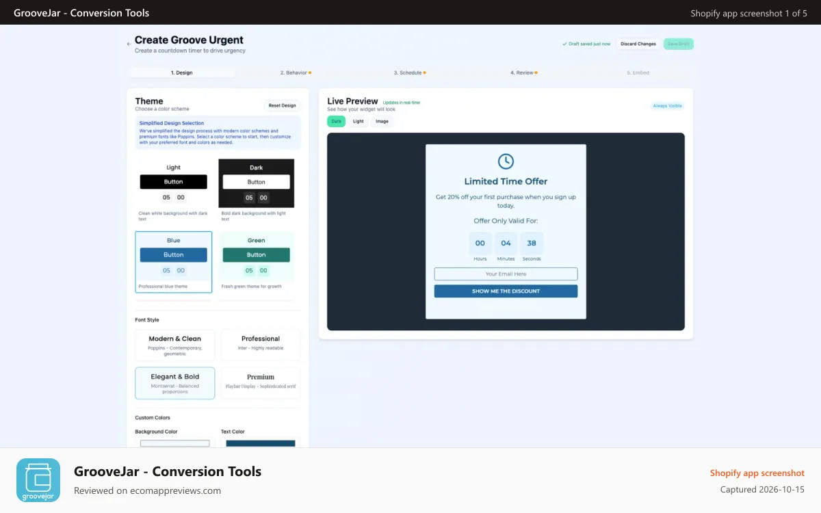Switch to the 3. Schedule step
This screenshot has width=821, height=513.
pos(409,73)
